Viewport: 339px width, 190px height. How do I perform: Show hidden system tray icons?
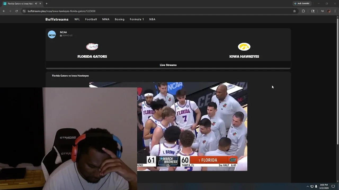pos(308,187)
